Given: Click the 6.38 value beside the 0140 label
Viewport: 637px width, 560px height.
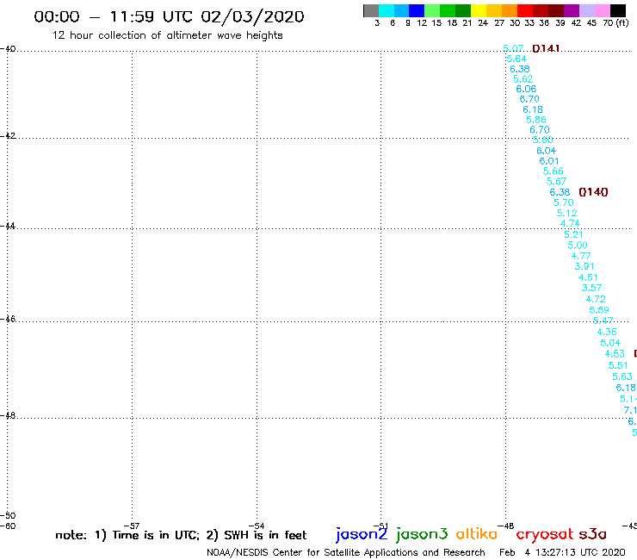Looking at the screenshot, I should pos(560,192).
